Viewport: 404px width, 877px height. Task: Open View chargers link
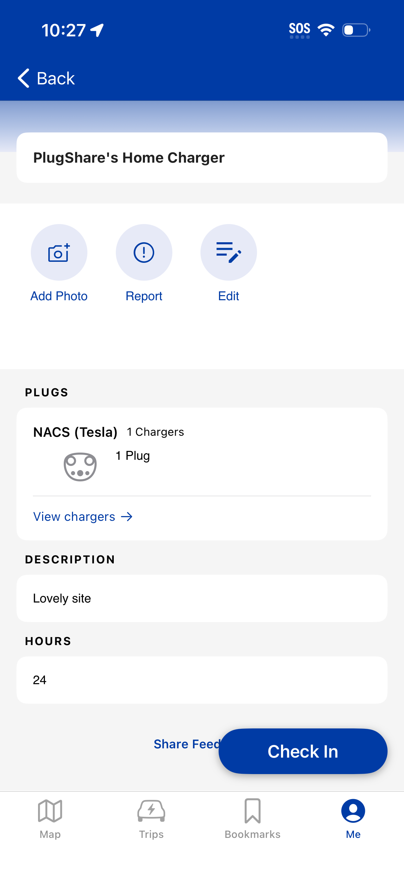74,517
